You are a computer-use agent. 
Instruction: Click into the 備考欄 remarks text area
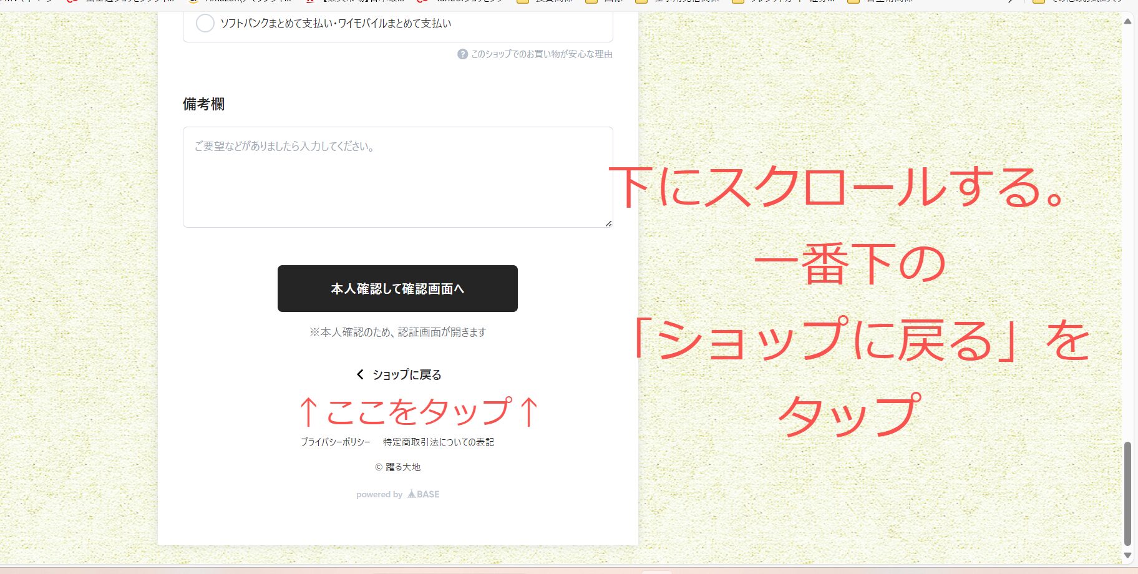point(397,177)
